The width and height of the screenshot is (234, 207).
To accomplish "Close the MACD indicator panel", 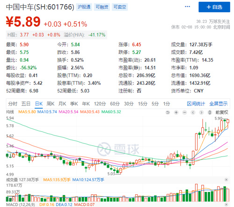I will pos(226,204).
